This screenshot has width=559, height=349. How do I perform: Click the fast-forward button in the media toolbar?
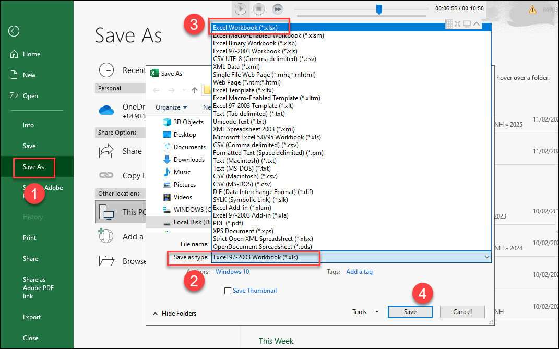tap(278, 9)
